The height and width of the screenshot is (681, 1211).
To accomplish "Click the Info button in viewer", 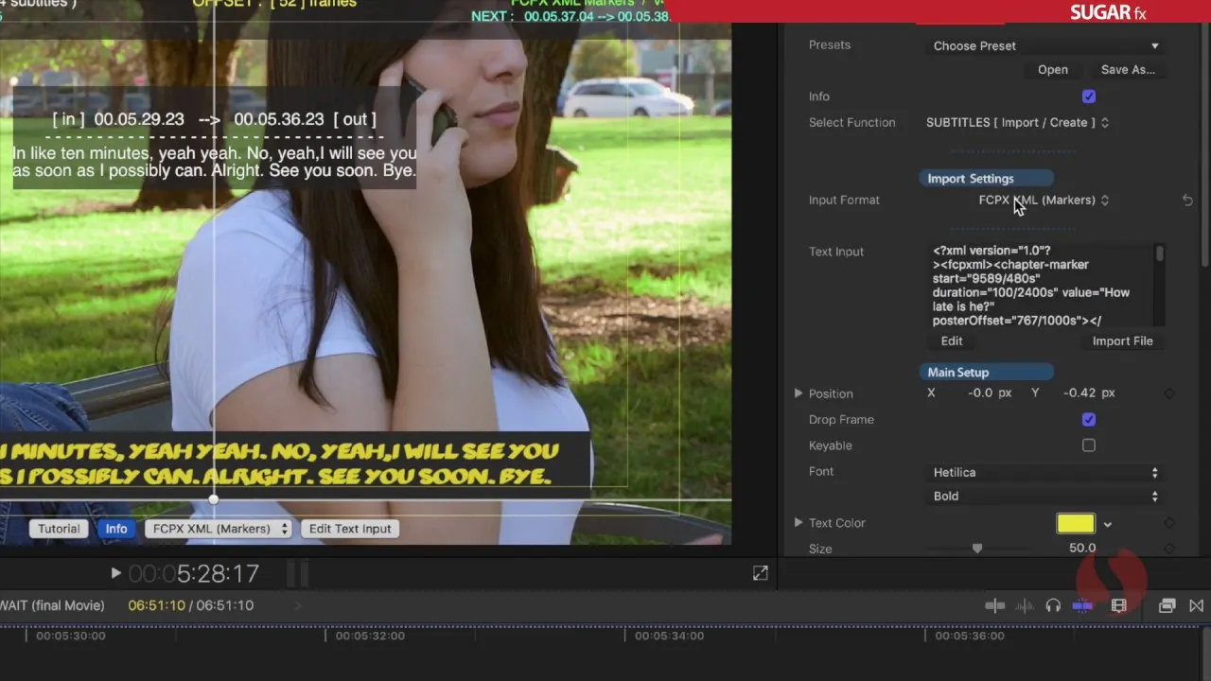I will (x=116, y=529).
